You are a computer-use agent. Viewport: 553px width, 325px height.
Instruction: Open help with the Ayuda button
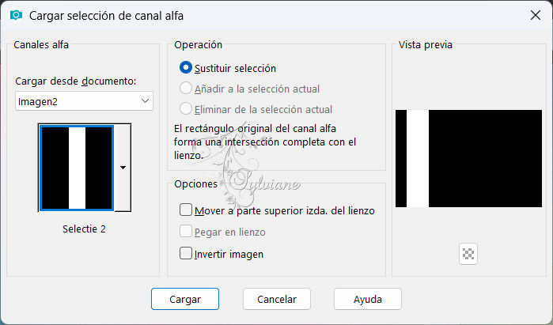(x=368, y=299)
